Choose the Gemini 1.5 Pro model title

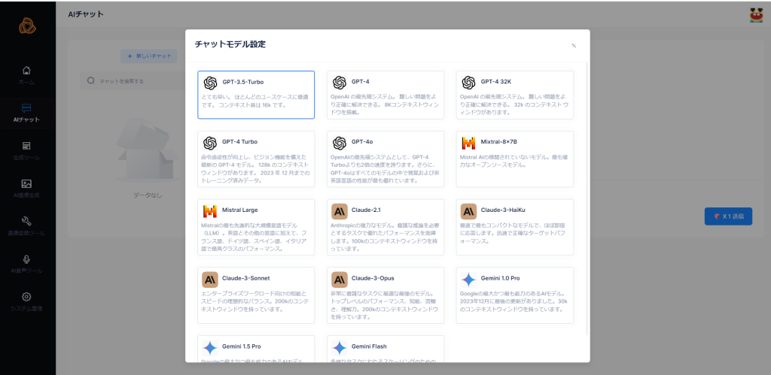pos(242,346)
